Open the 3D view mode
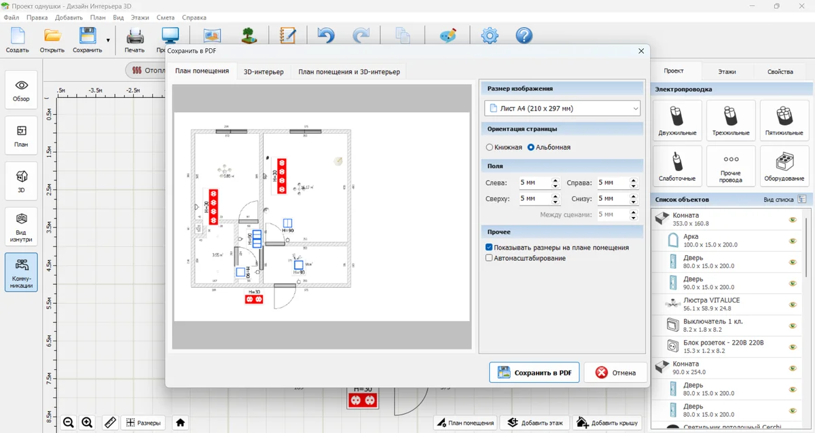Viewport: 815px width, 433px height. (21, 181)
